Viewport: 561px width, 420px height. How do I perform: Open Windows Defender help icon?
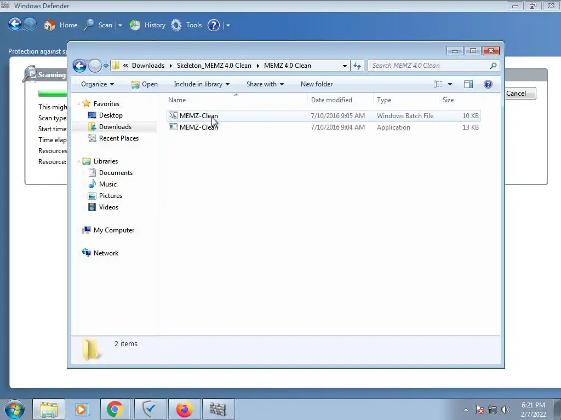[x=214, y=25]
